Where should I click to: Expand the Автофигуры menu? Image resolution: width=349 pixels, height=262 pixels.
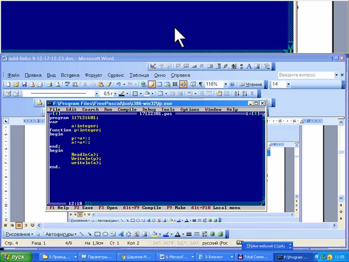[x=61, y=234]
